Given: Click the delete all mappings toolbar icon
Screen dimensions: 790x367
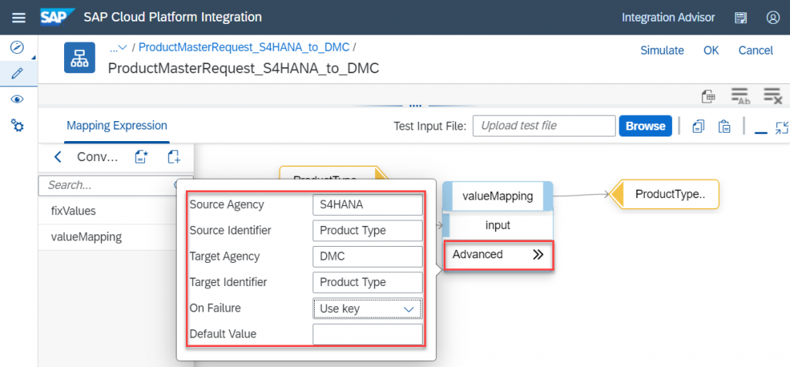Looking at the screenshot, I should [773, 96].
